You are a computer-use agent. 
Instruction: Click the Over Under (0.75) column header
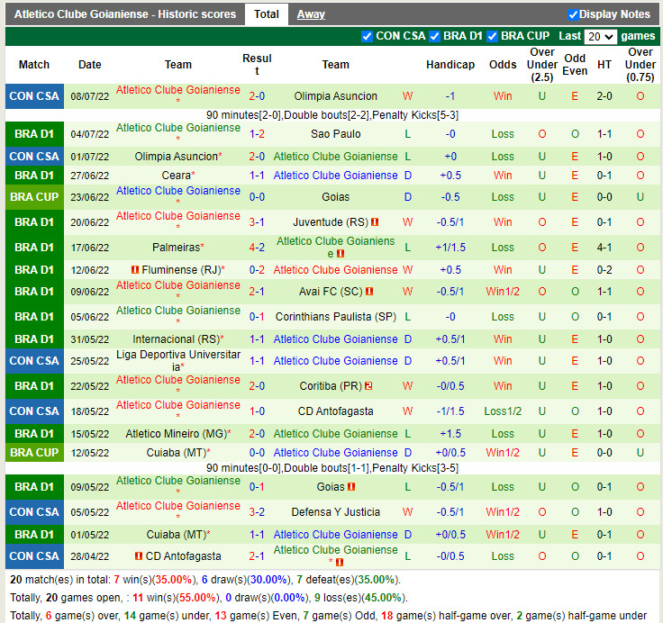(x=640, y=65)
